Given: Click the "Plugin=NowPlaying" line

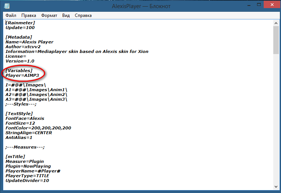Looking at the screenshot, I should coord(28,167).
